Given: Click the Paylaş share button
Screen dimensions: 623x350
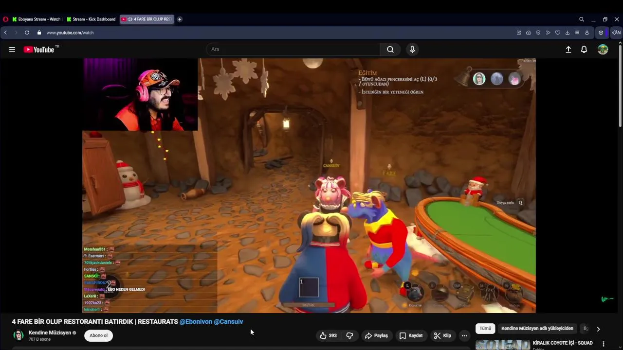Looking at the screenshot, I should (x=376, y=335).
